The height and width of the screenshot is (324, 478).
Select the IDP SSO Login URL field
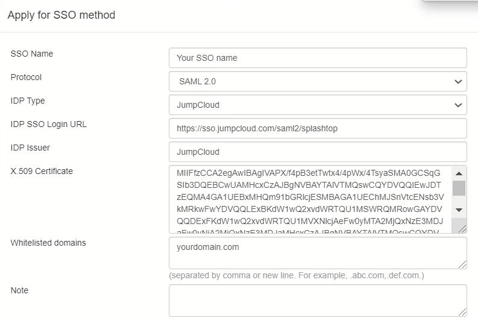(x=318, y=128)
